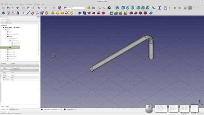Viewport: 204px width, 115px height.
Task: Click the Create Sketch icon
Action: [x=8, y=13]
